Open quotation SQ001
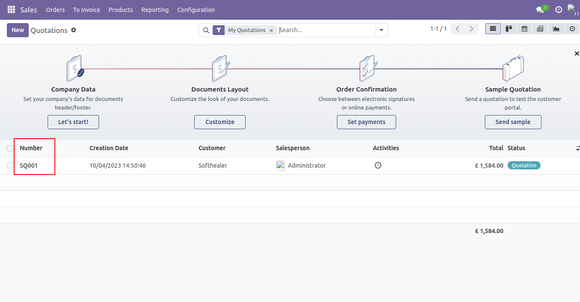 (x=29, y=166)
